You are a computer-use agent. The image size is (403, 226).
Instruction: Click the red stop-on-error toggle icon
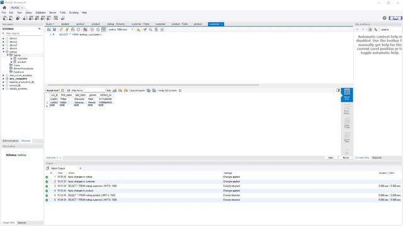click(x=85, y=30)
